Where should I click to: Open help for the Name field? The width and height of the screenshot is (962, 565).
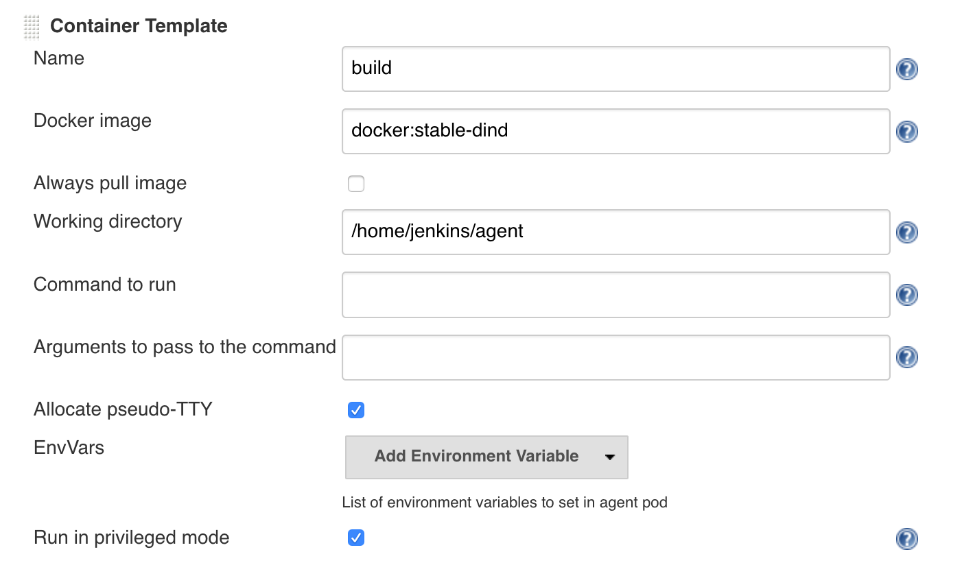[x=906, y=69]
